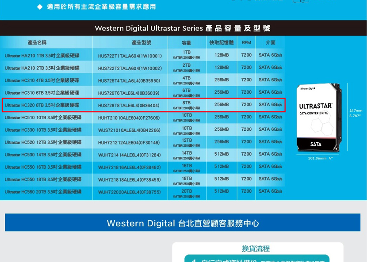Click the Ultrastar hard drive product image
Image resolution: width=367 pixels, height=262 pixels.
[318, 118]
